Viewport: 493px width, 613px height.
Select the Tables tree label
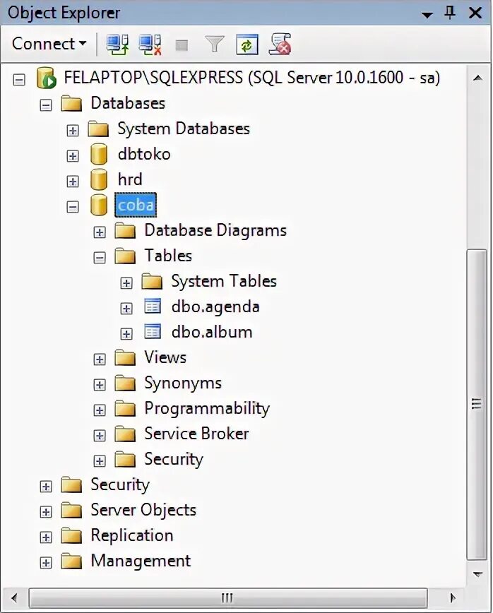coord(168,256)
